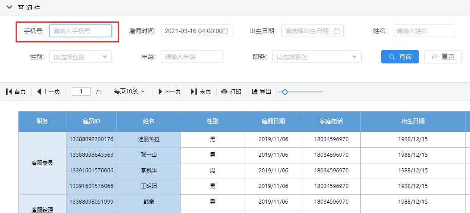Click employee ID 13388098051999

point(91,202)
